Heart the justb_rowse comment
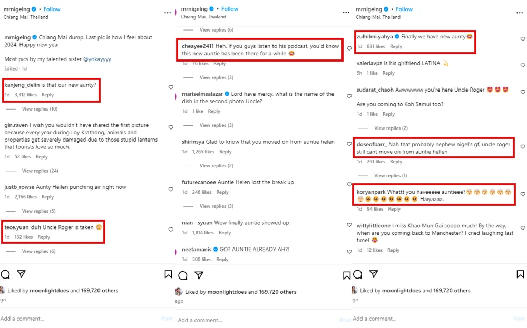Viewport: 527px width, 328px height. click(x=171, y=189)
